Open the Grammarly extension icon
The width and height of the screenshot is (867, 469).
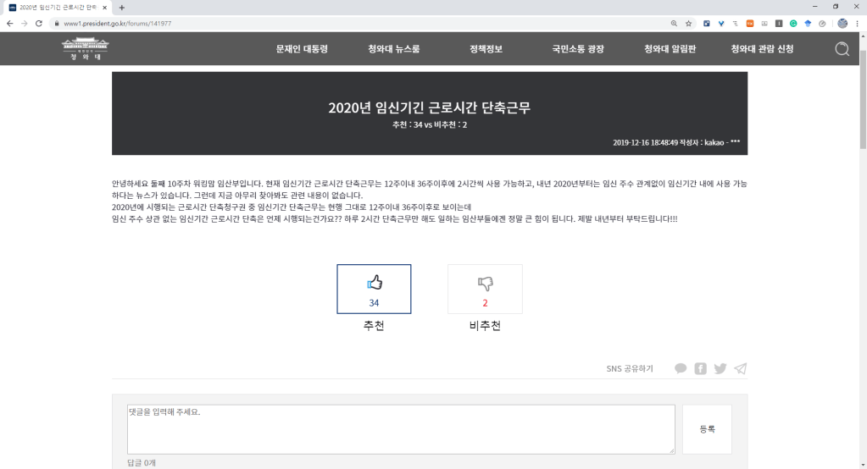[793, 24]
